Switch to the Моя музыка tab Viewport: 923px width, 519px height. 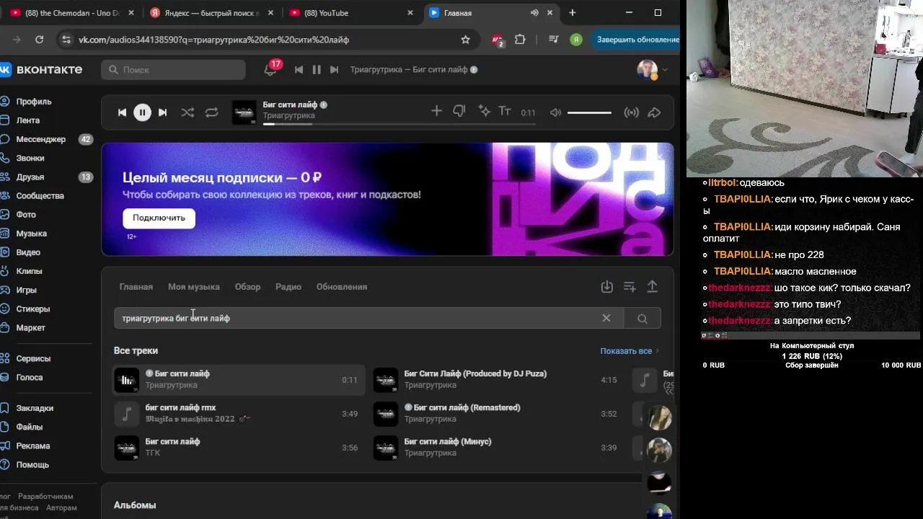coord(194,287)
